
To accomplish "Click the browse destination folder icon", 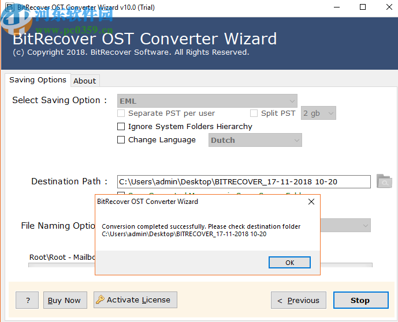I will (x=384, y=181).
